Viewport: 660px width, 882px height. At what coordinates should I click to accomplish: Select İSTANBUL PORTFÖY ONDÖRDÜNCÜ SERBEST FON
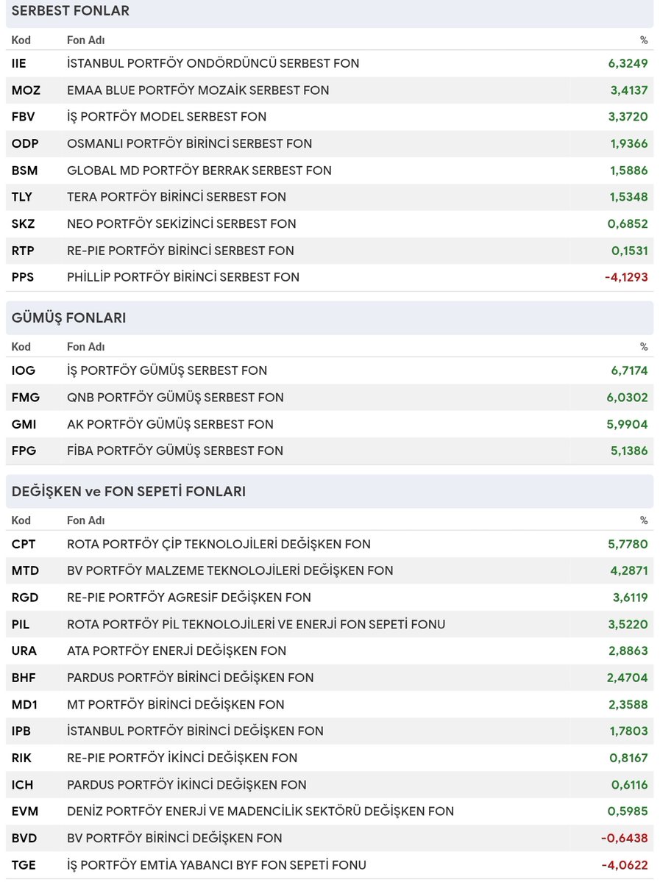click(213, 63)
